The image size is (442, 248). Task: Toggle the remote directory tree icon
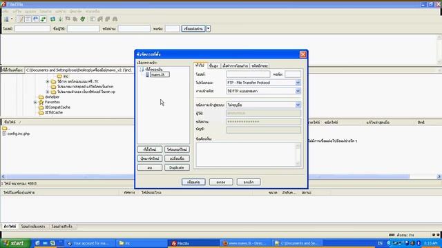(35, 19)
